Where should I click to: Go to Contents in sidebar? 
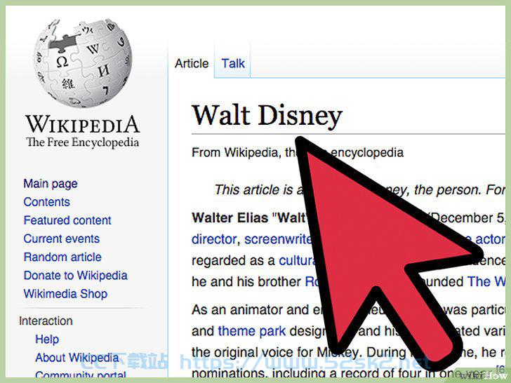tap(46, 202)
